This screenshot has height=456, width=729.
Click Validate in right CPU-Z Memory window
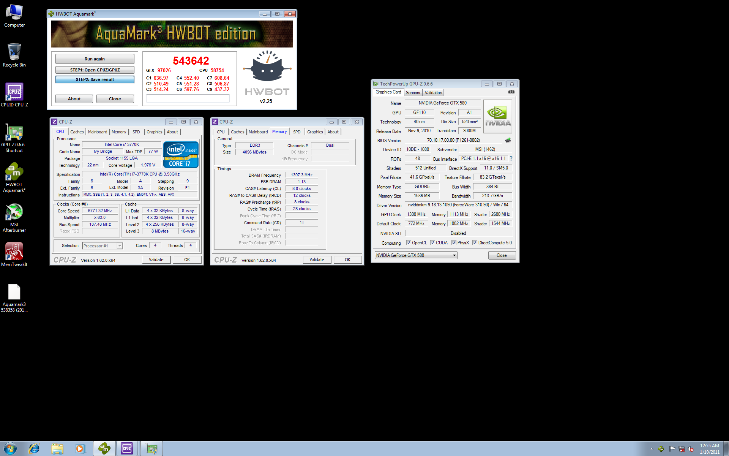pos(317,260)
